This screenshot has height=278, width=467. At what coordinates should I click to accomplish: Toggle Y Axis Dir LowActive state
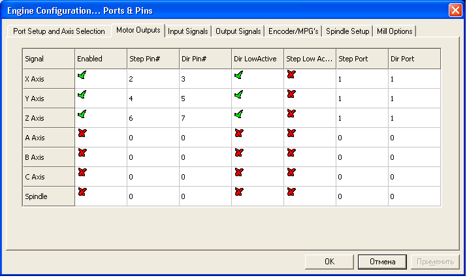point(238,95)
